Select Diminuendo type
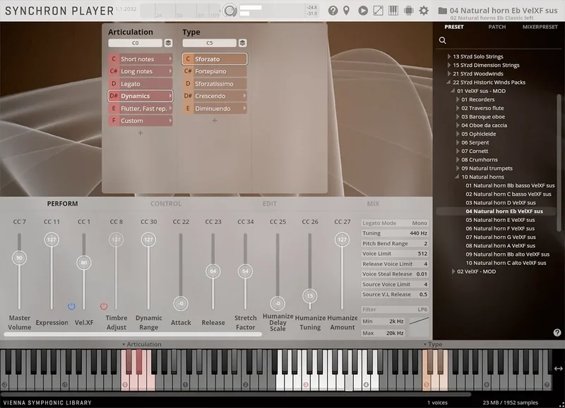 215,109
